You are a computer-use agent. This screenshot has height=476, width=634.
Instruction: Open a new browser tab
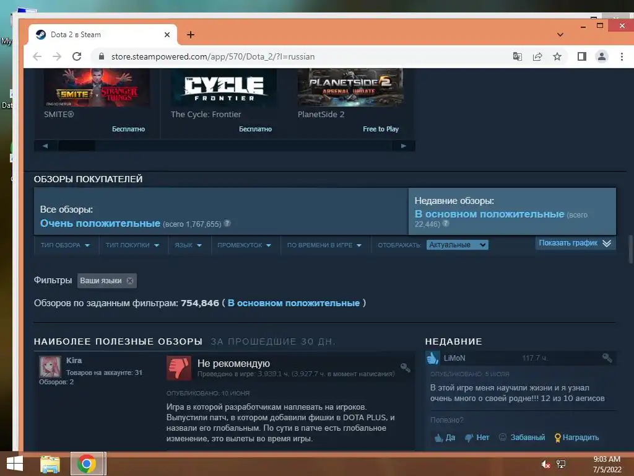coord(191,35)
